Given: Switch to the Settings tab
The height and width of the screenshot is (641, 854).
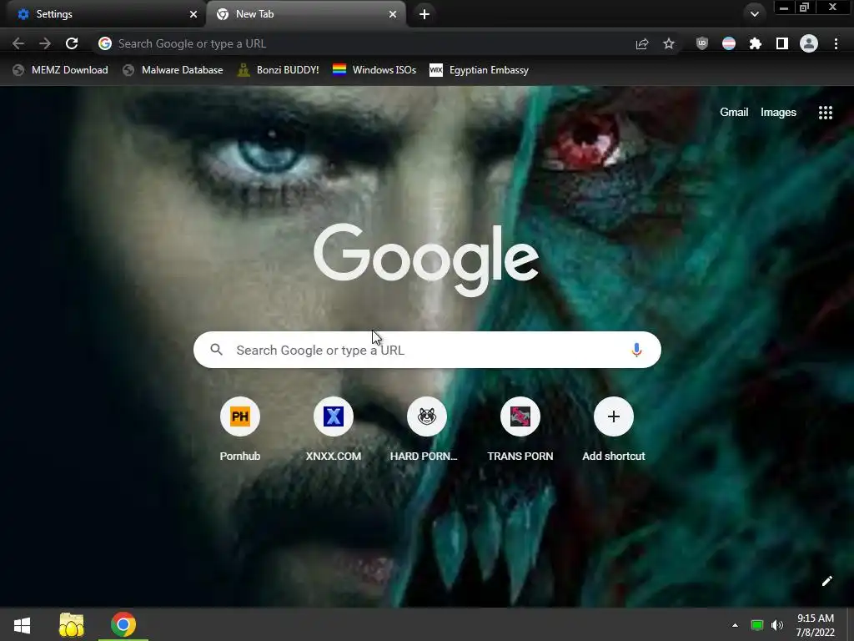Looking at the screenshot, I should pos(103,14).
